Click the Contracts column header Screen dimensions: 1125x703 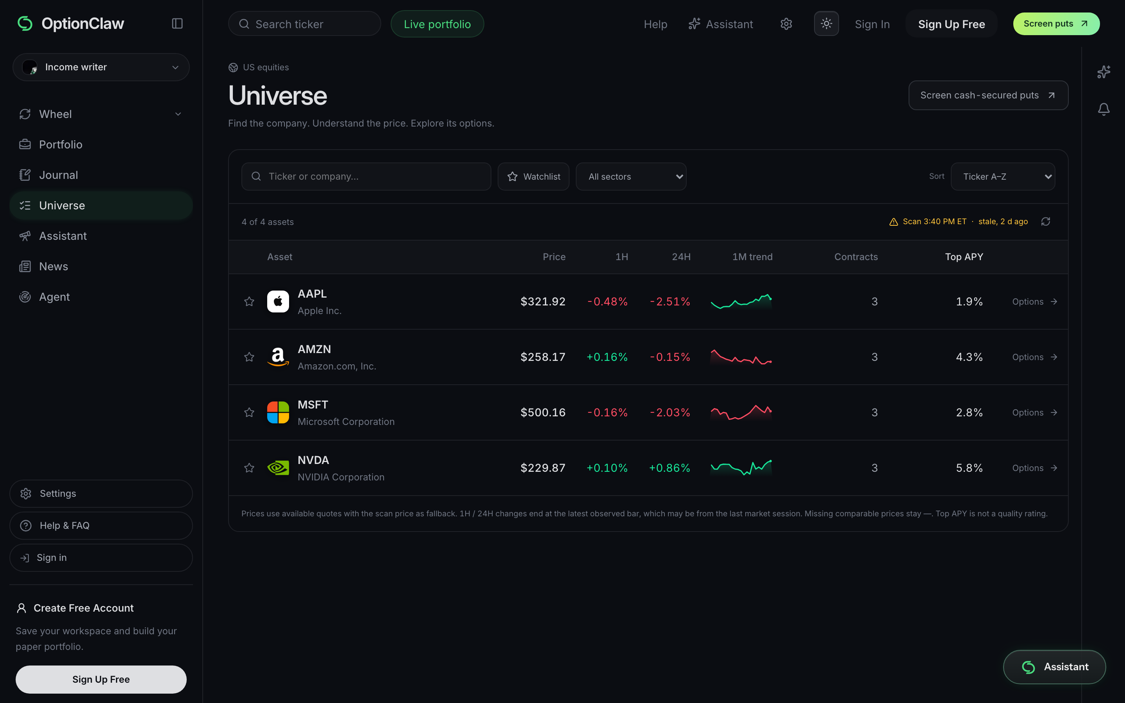[856, 257]
